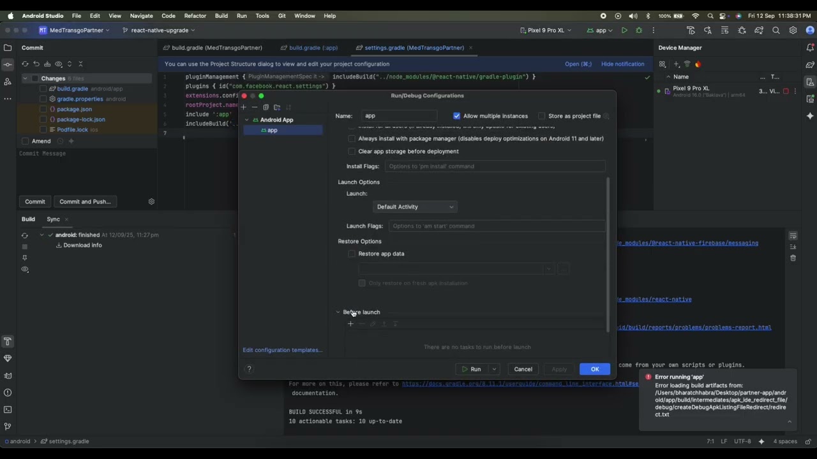Refresh changes in the Commit panel
The height and width of the screenshot is (459, 817).
tap(25, 64)
